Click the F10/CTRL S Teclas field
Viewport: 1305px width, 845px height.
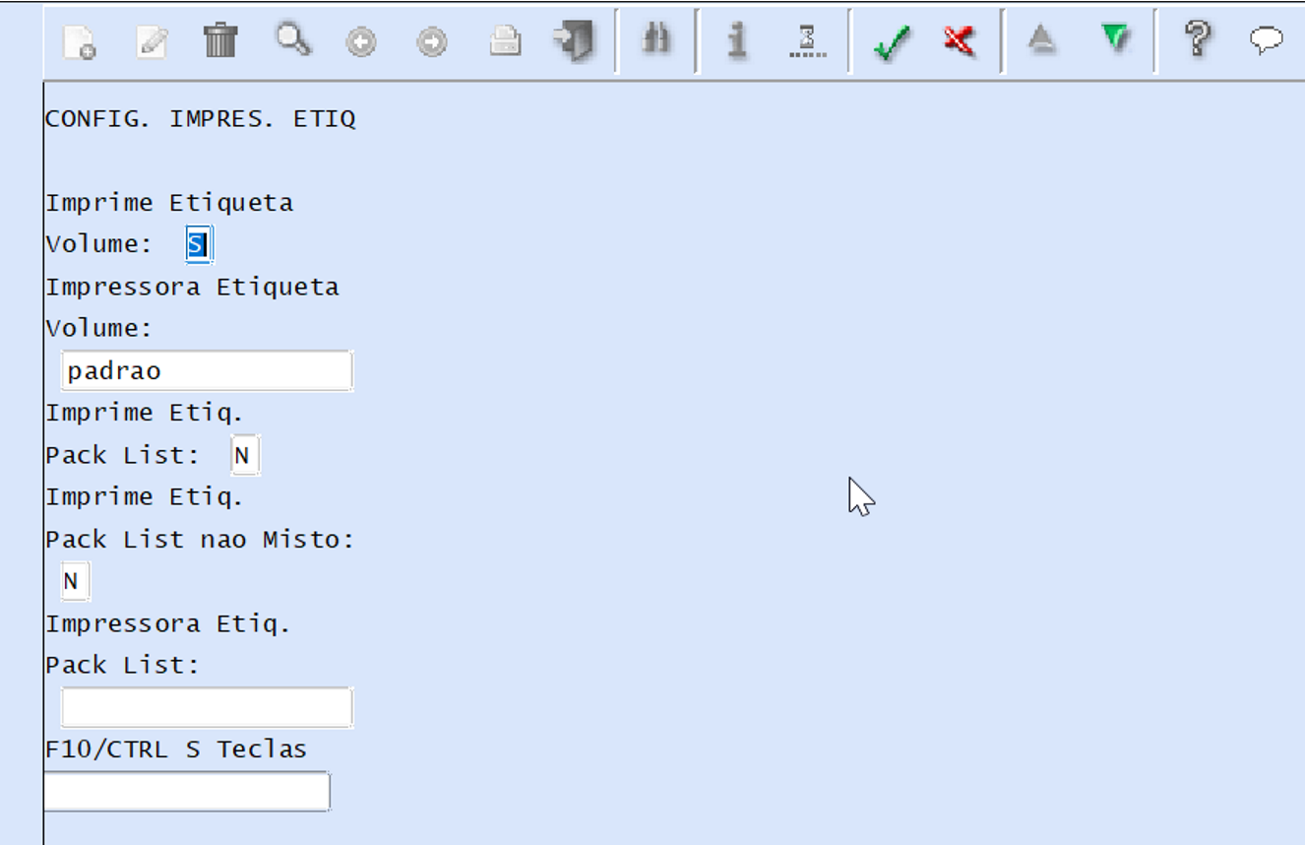tap(187, 791)
